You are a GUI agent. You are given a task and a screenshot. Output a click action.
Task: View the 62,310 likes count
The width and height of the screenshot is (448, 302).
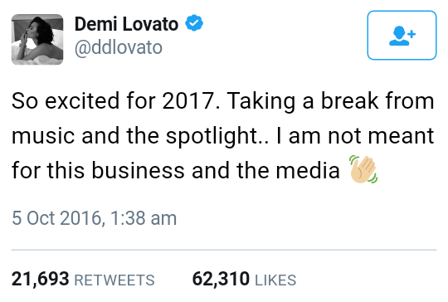click(x=221, y=279)
